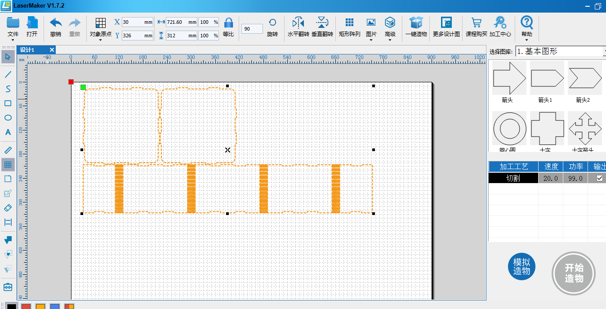
Task: Select the 切割 process row label
Action: pyautogui.click(x=513, y=178)
